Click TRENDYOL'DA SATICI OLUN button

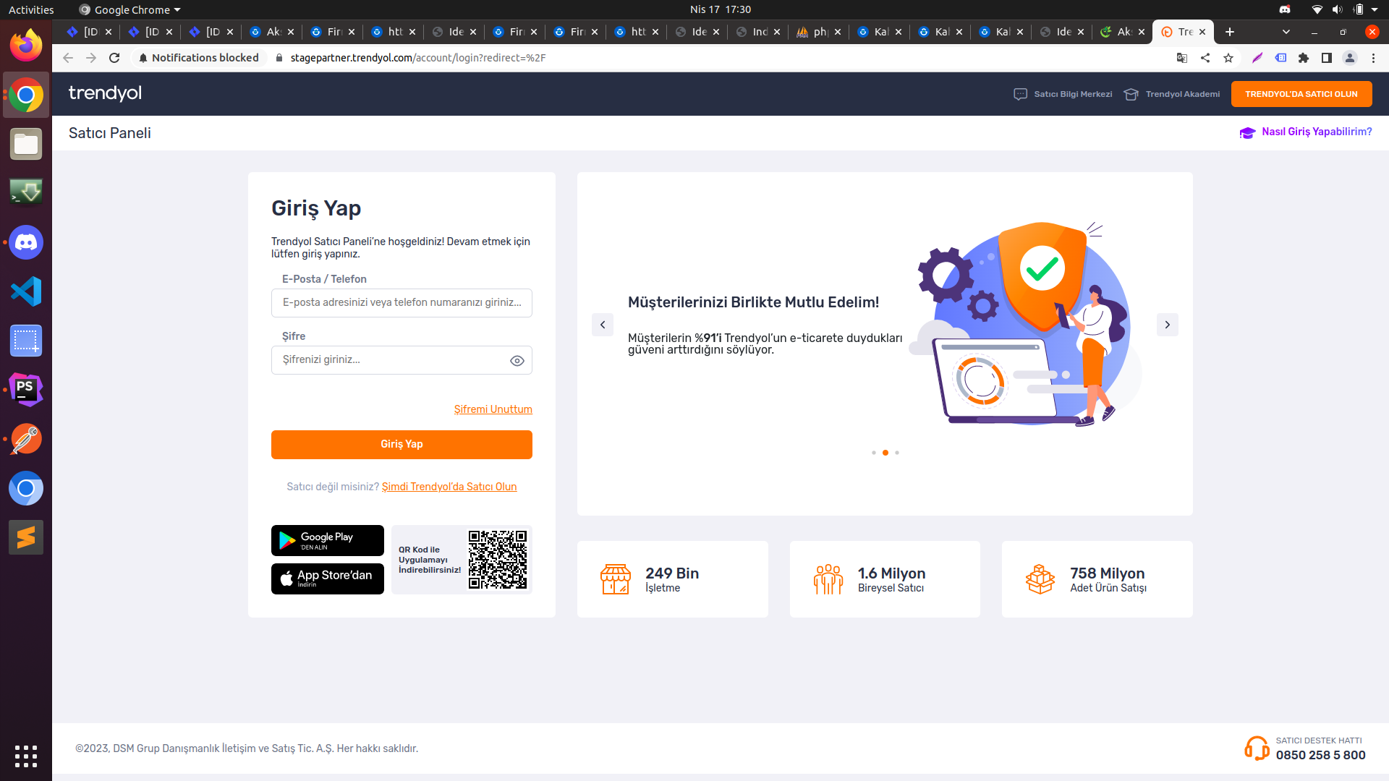pos(1301,94)
